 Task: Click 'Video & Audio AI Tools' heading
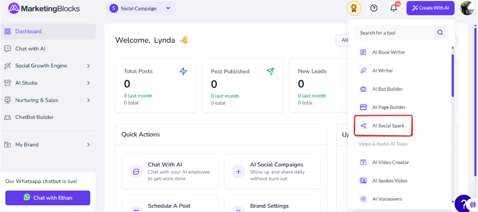coord(383,144)
